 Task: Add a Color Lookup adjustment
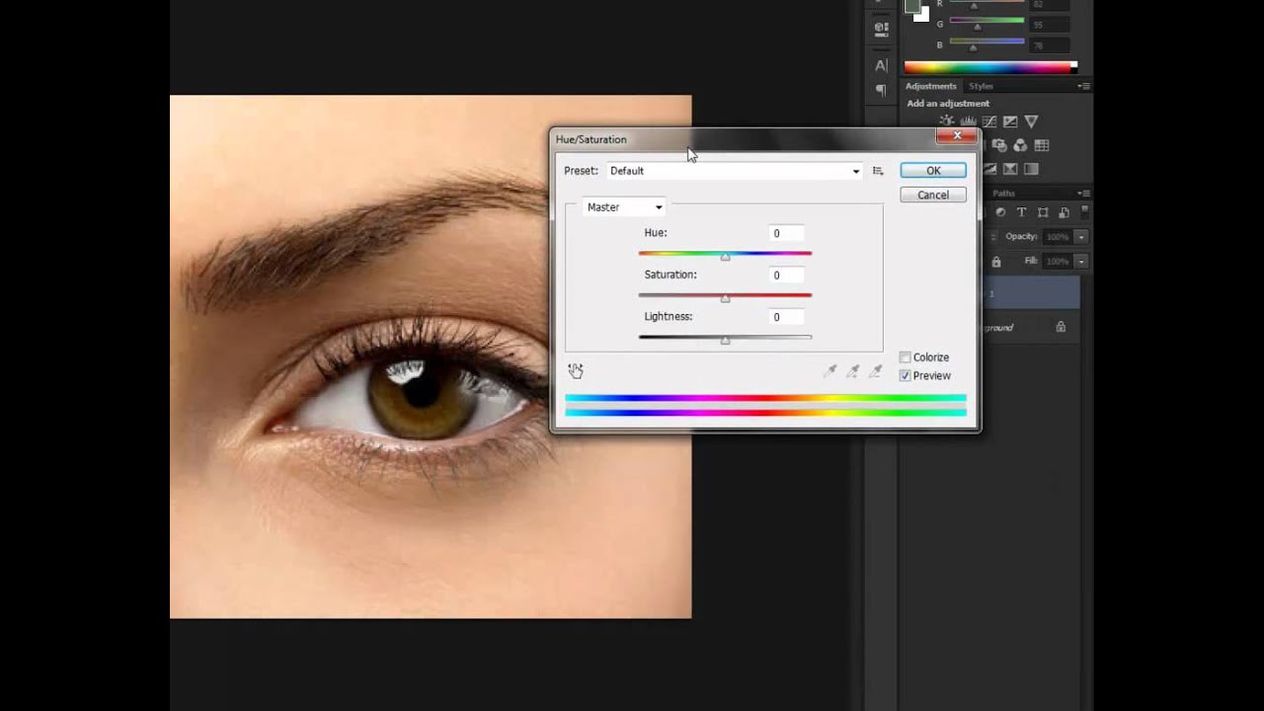[1042, 145]
